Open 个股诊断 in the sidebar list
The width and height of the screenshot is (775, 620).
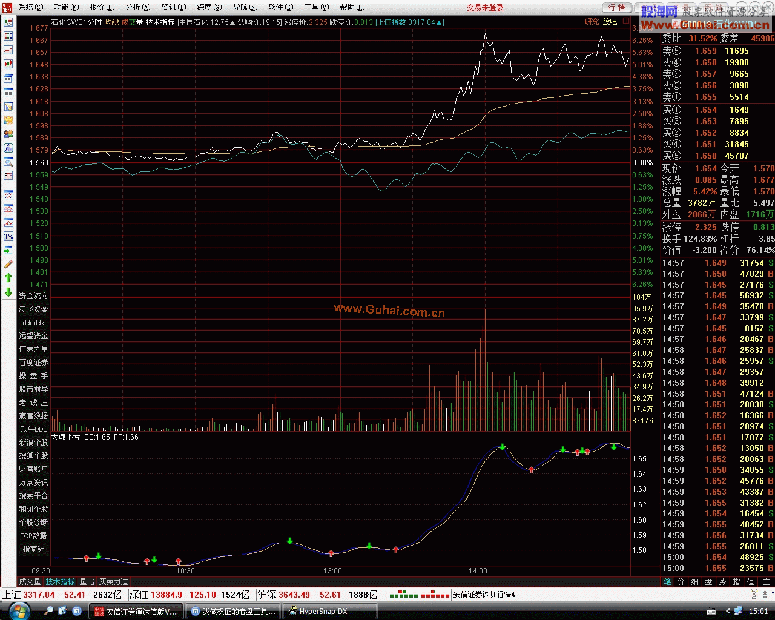point(33,523)
